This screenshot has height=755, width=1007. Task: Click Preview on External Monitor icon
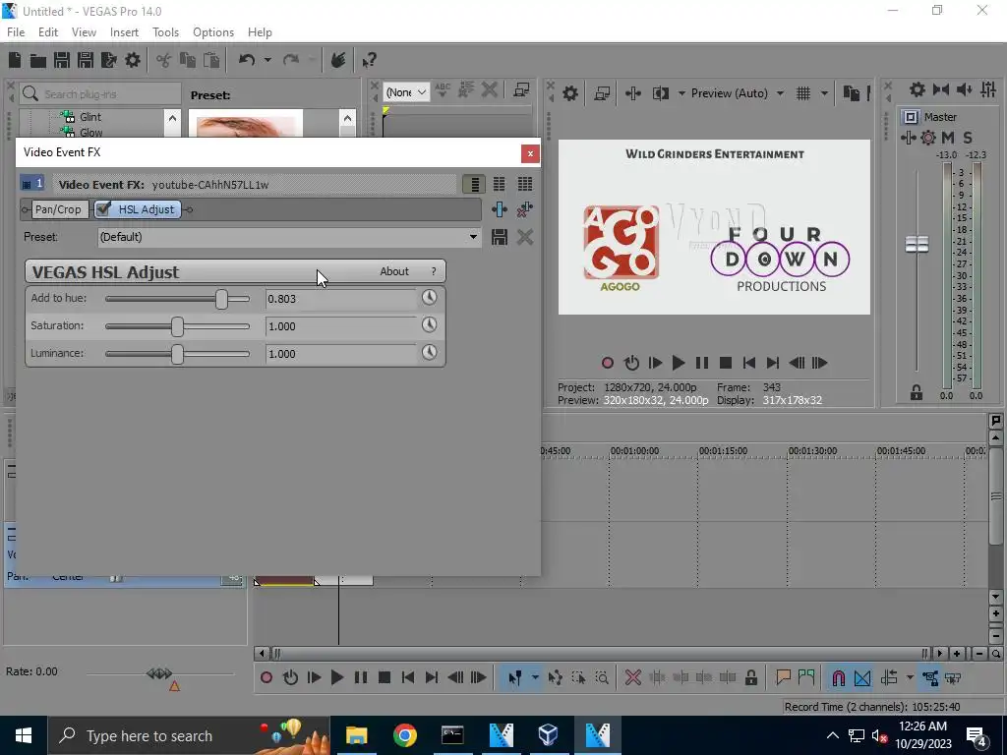[602, 93]
